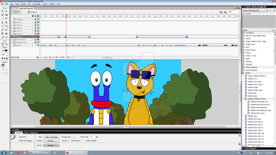
Task: Click the stroke color swatch
Action: point(6,51)
